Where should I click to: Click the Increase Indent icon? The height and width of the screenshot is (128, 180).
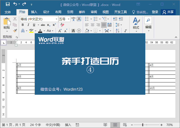tap(121, 19)
